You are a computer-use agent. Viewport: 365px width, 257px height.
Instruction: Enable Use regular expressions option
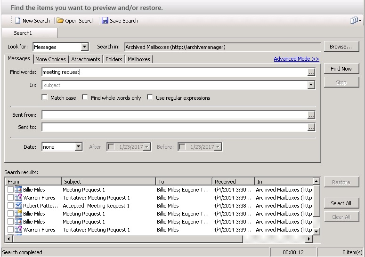pyautogui.click(x=150, y=98)
